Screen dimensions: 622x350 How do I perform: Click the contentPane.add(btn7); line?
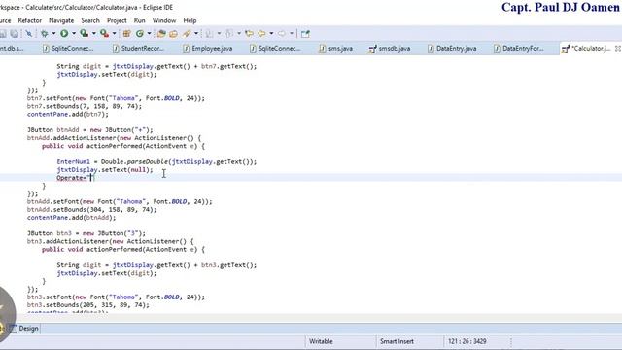pos(67,115)
